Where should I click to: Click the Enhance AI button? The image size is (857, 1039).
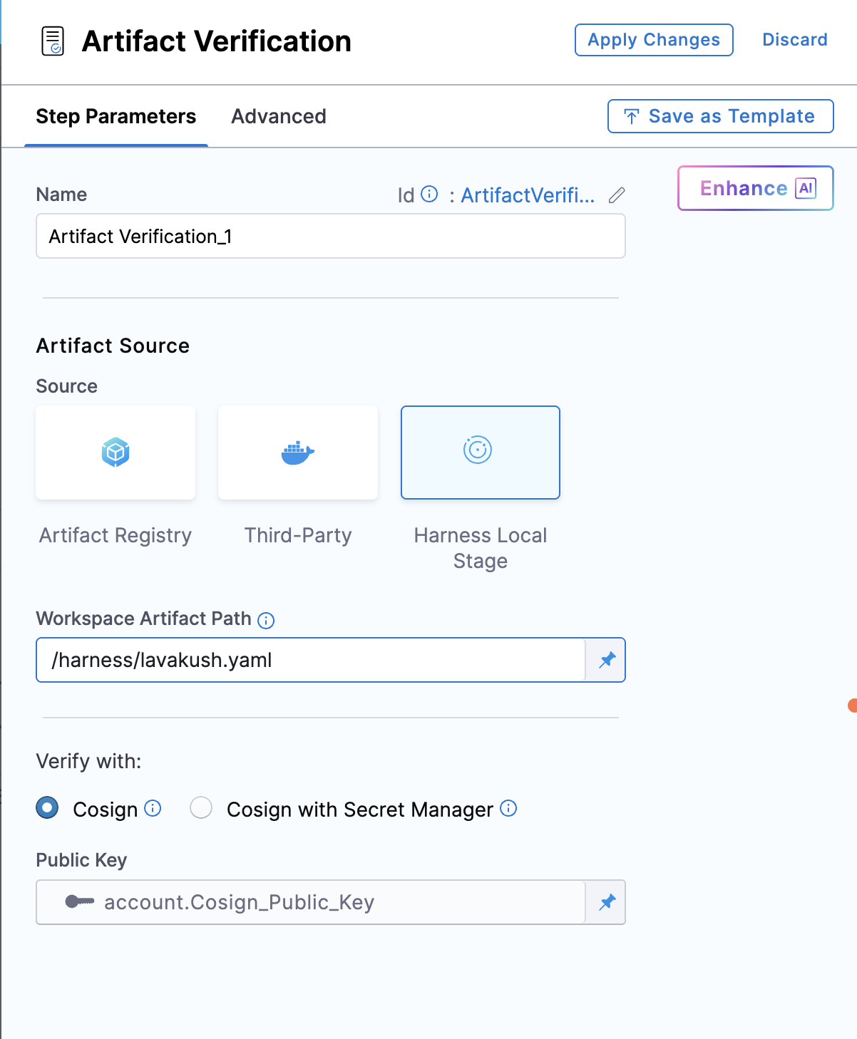pyautogui.click(x=755, y=188)
